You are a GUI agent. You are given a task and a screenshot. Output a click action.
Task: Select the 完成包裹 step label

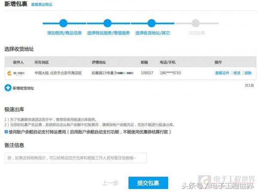click(x=197, y=33)
